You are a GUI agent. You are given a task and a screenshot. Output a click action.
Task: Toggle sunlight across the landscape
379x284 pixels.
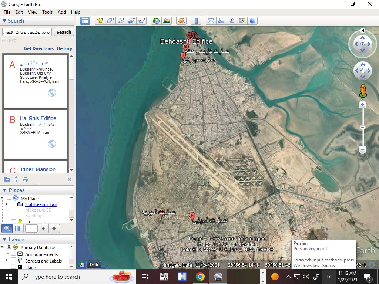pos(167,21)
